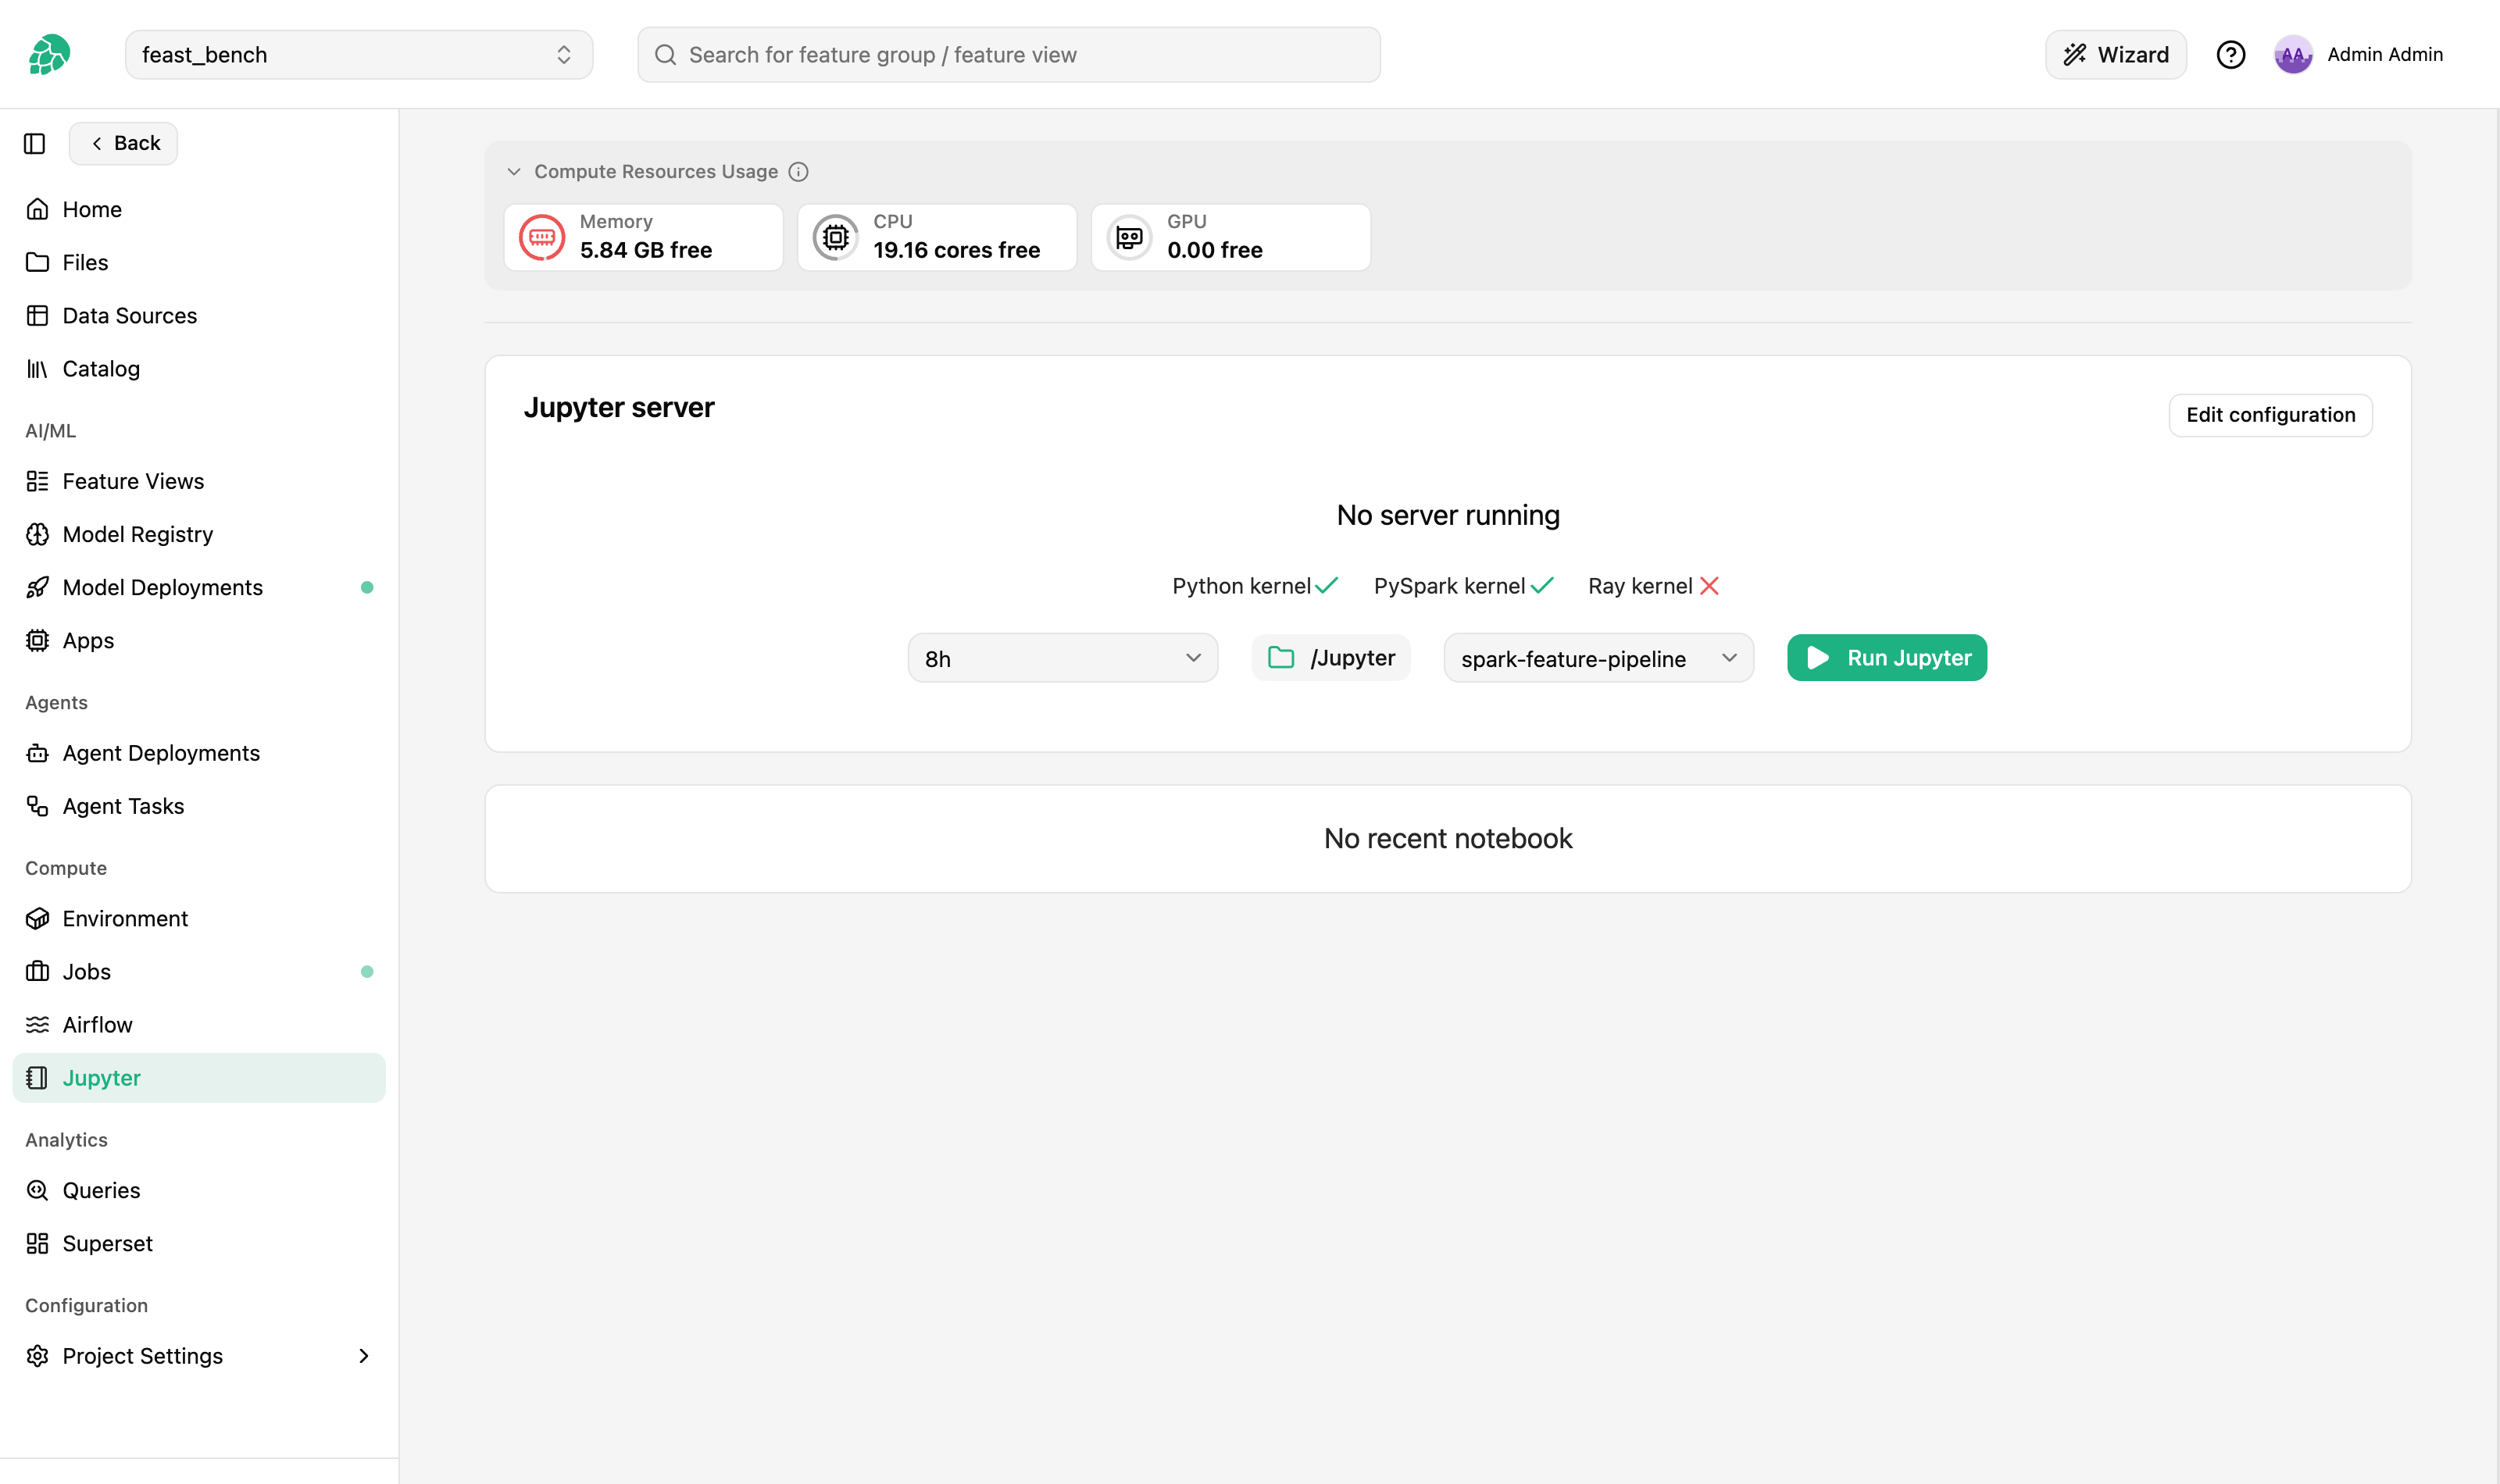Viewport: 2500px width, 1484px height.
Task: Click the Jobs green status dot
Action: click(x=367, y=971)
